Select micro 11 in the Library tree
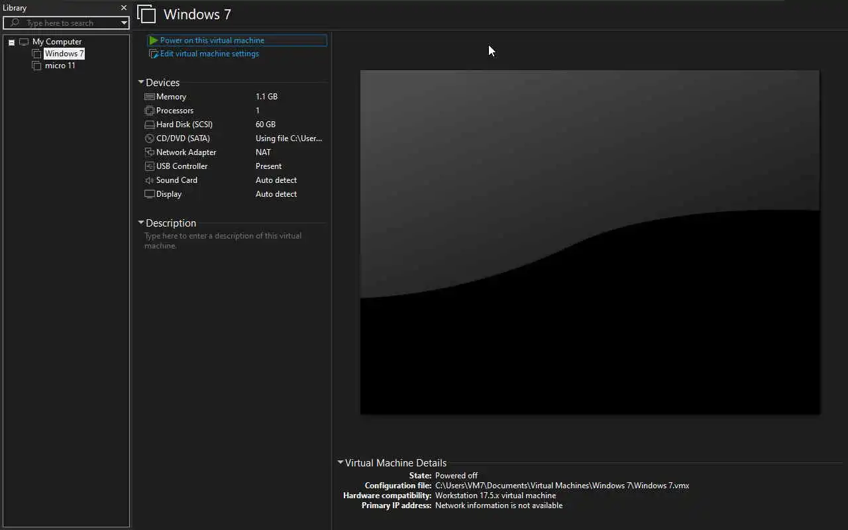Screen dimensions: 848x530 pyautogui.click(x=60, y=66)
